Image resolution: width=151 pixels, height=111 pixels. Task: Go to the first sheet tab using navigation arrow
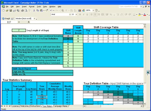tap(2, 106)
